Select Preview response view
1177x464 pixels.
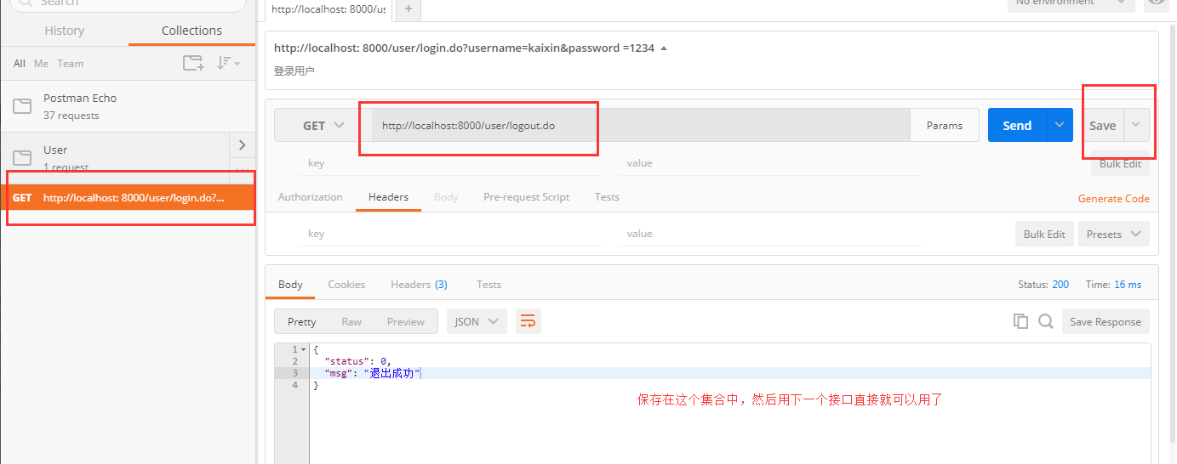click(406, 321)
